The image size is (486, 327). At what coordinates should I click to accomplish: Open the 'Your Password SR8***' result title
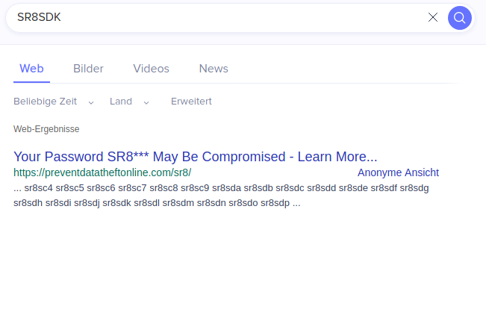click(196, 157)
